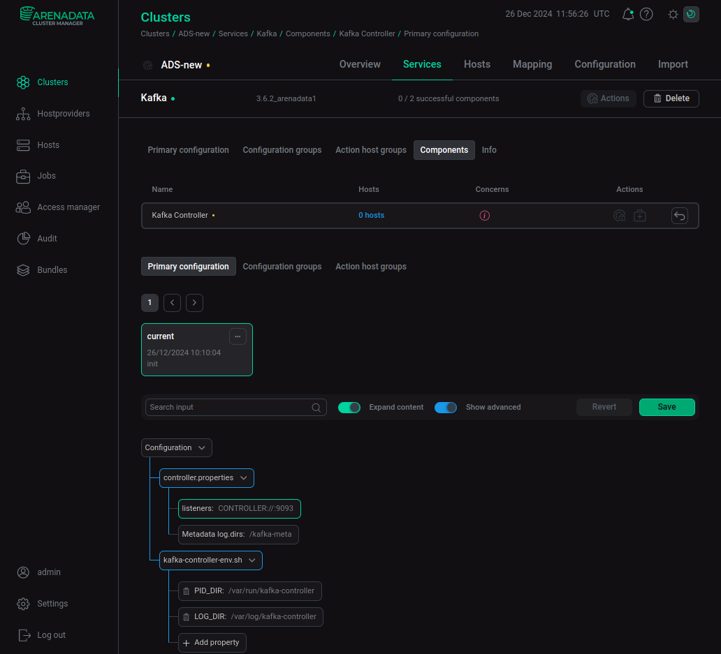The height and width of the screenshot is (654, 721).
Task: Open the current config options menu
Action: (238, 336)
